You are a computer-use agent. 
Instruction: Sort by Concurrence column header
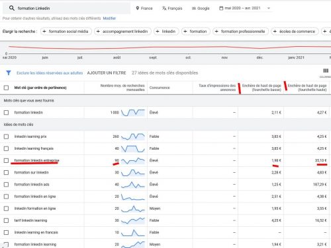click(x=160, y=88)
